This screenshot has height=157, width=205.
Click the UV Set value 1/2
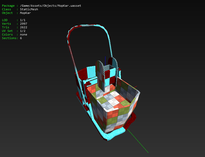pos(23,31)
